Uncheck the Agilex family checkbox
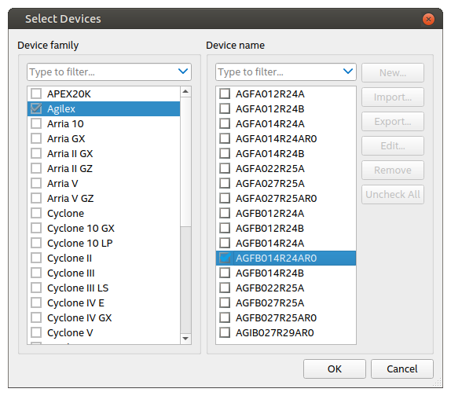Image resolution: width=451 pixels, height=396 pixels. (x=36, y=108)
